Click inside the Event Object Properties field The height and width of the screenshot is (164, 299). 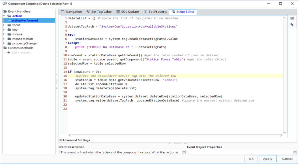(x=241, y=152)
